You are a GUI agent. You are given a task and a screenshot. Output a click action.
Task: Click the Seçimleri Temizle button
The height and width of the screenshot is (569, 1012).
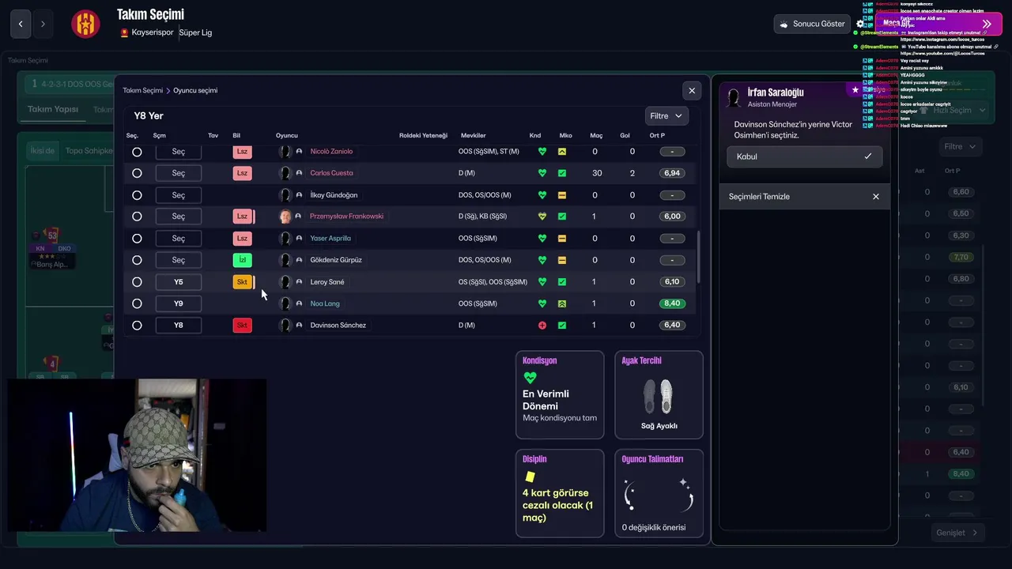click(x=804, y=197)
